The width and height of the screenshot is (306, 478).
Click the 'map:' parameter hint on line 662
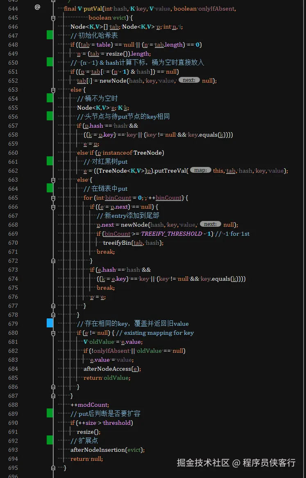[200, 170]
